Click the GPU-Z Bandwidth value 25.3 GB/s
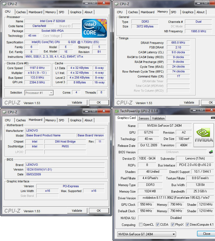Viewport: 215px width, 241px height. coord(200,191)
